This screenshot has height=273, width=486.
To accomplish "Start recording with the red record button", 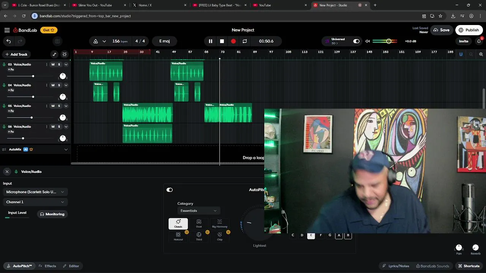I will tap(233, 41).
